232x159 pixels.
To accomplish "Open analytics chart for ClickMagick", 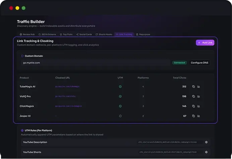I will point(198,106).
